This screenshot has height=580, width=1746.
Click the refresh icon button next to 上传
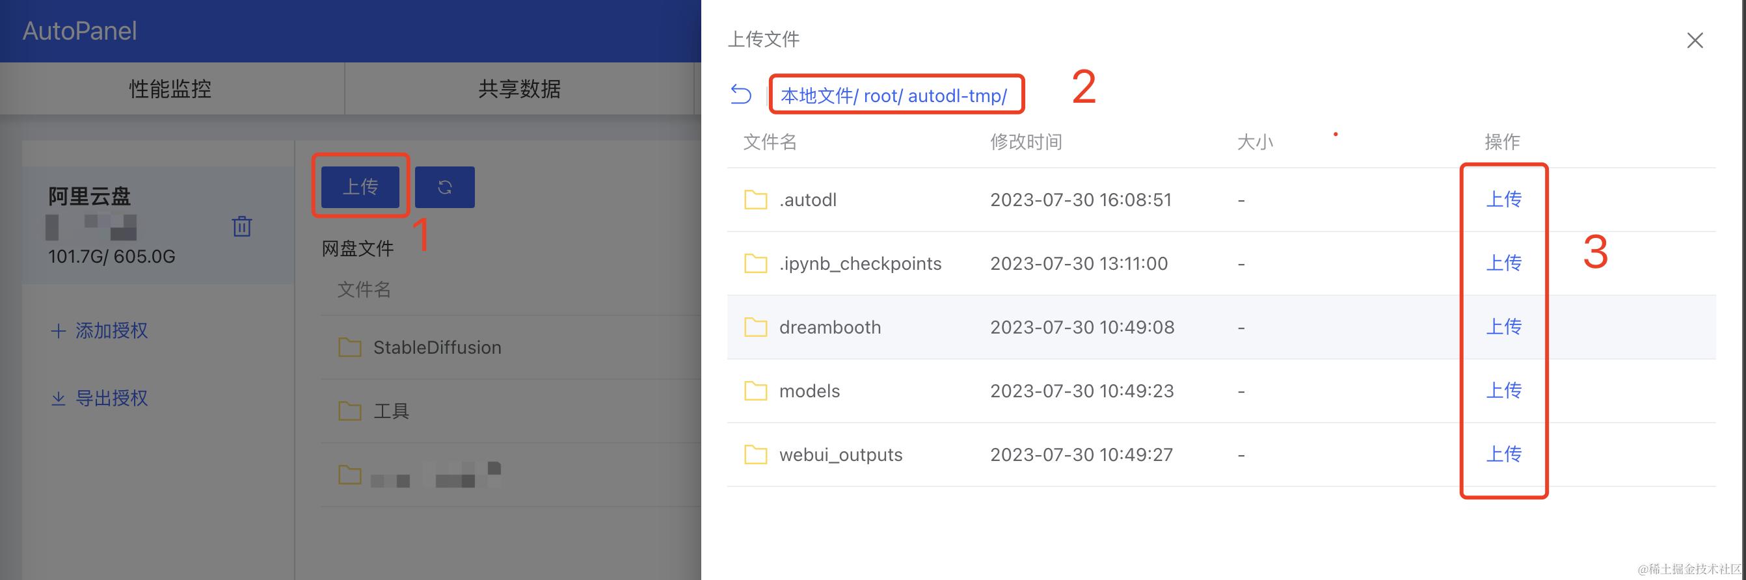point(445,187)
